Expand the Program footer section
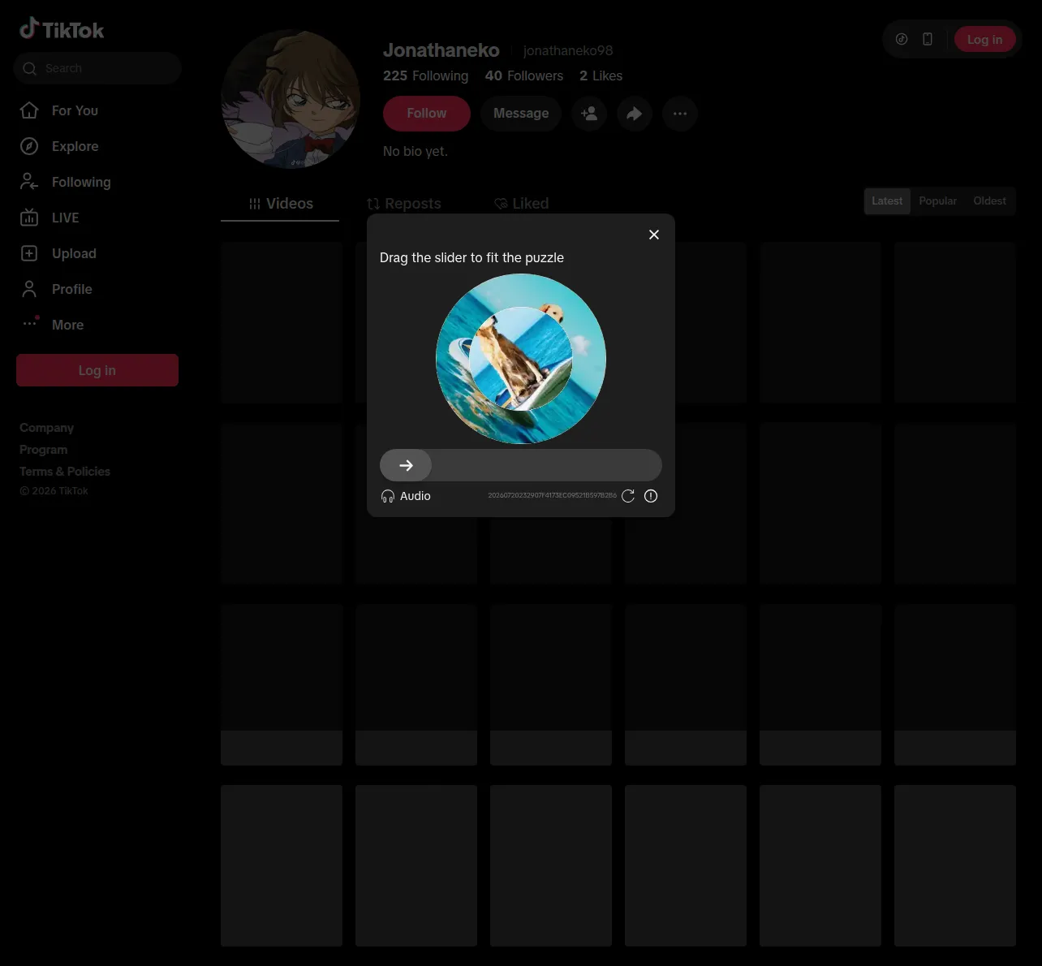 (43, 450)
